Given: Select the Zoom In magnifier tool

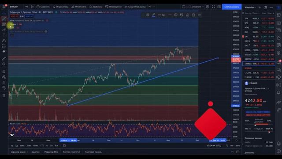Looking at the screenshot, I should pos(4,64).
